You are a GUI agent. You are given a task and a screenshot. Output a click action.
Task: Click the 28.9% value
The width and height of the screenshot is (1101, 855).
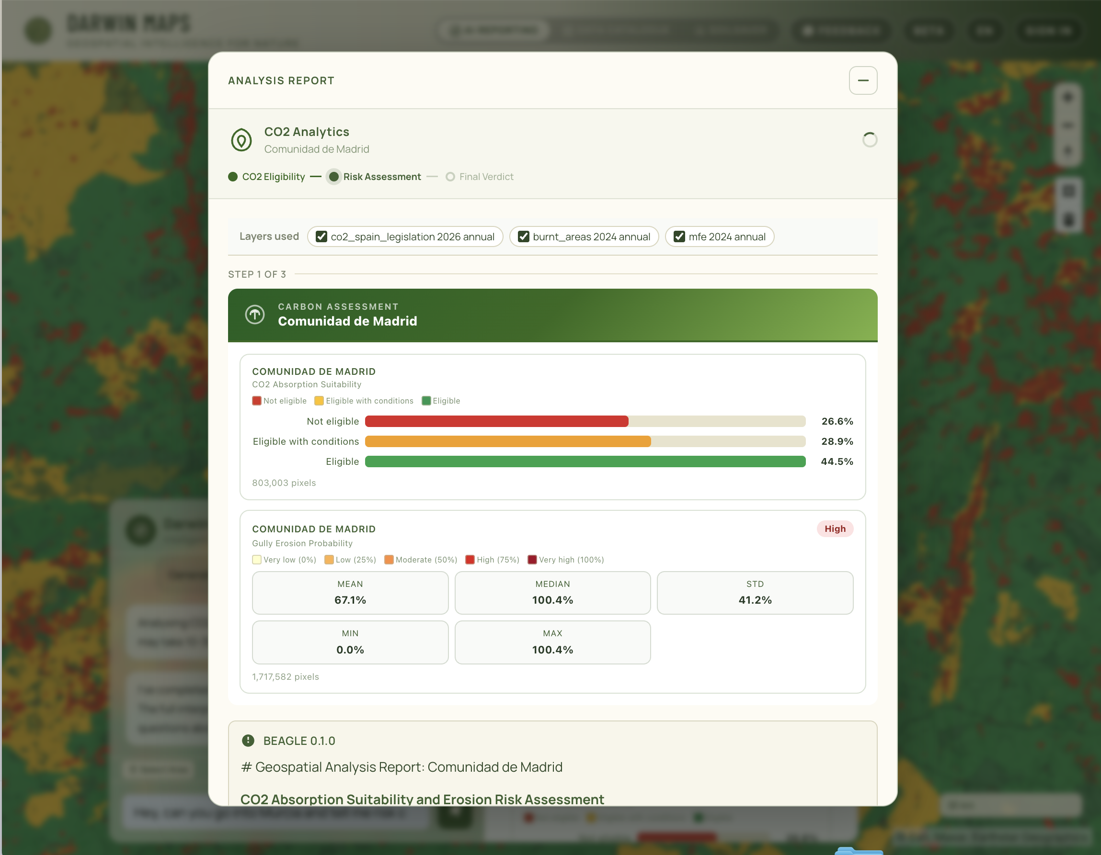point(837,442)
